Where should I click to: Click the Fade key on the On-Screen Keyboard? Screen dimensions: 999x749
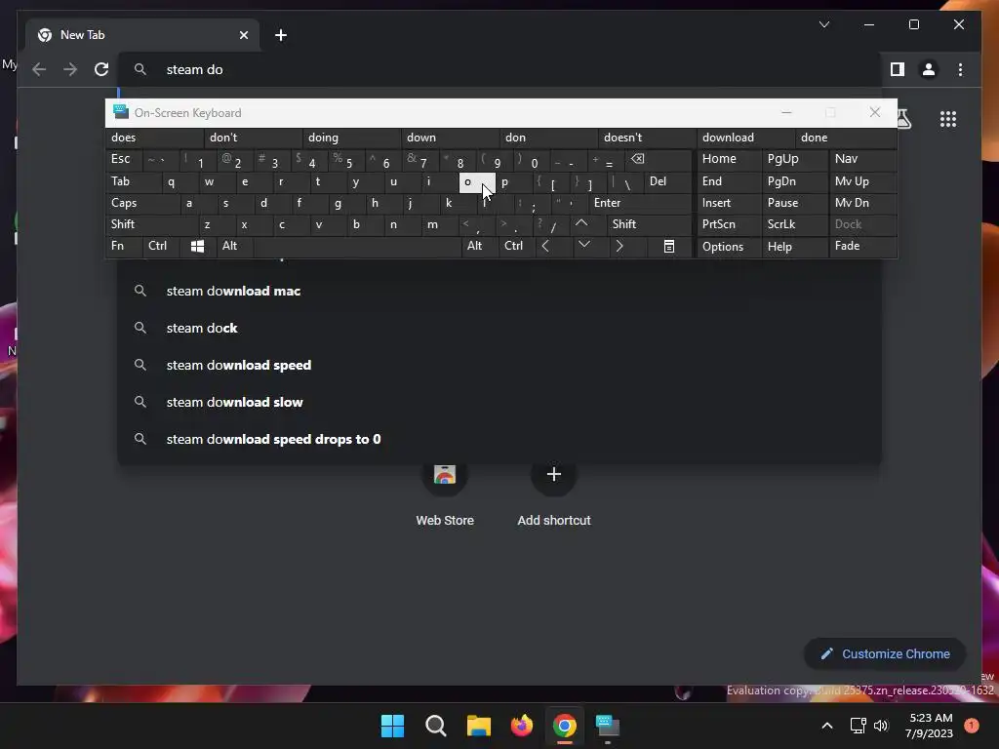click(x=862, y=246)
